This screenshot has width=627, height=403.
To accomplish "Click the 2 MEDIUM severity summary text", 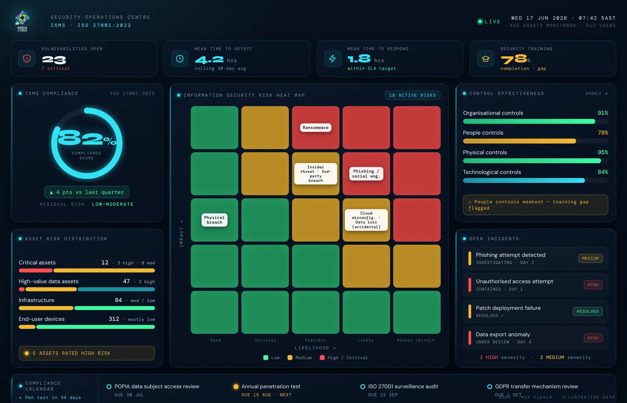I will [566, 357].
